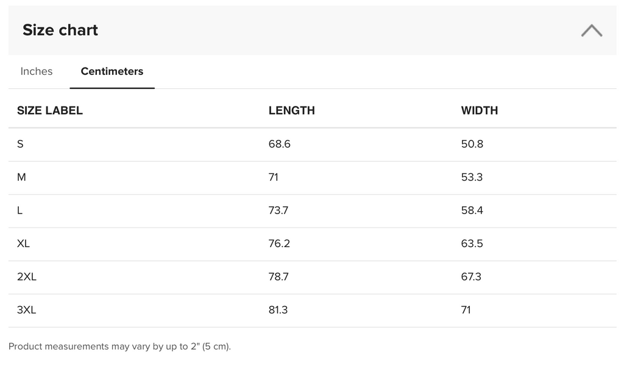Collapse the Size chart section chevron
This screenshot has width=624, height=365.
(x=591, y=30)
